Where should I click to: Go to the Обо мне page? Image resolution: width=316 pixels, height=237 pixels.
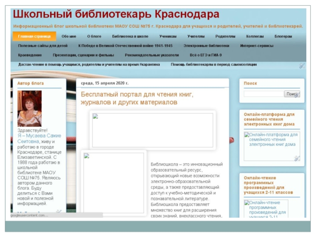pyautogui.click(x=69, y=36)
